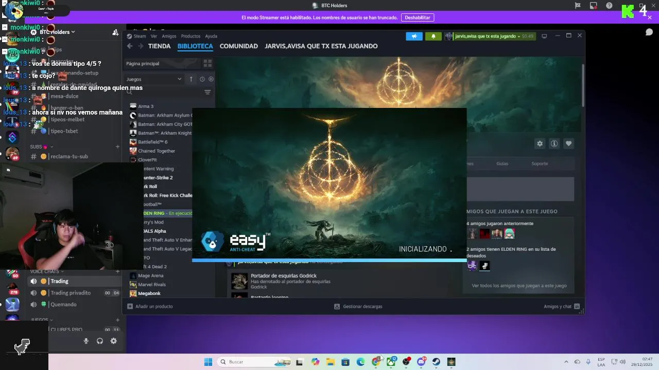Open Discord help question mark icon

[x=610, y=6]
